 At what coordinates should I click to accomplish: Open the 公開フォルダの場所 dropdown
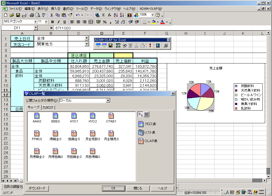108,101
